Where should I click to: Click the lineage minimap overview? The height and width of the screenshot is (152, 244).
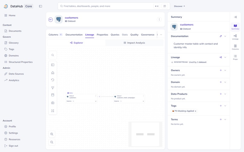[x=145, y=134]
